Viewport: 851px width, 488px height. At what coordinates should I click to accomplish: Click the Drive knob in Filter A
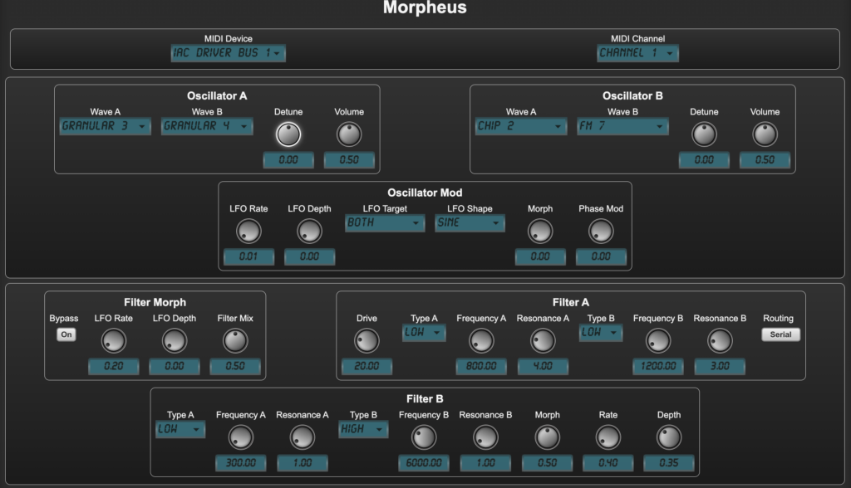(366, 340)
